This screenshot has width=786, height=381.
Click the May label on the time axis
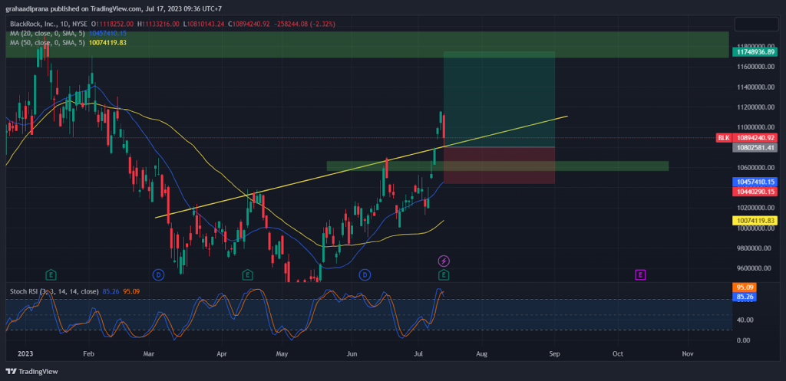(x=282, y=354)
